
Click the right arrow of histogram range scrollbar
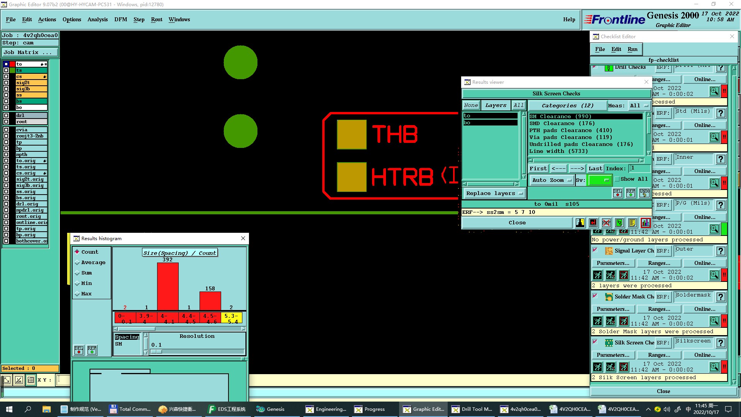[x=243, y=329]
